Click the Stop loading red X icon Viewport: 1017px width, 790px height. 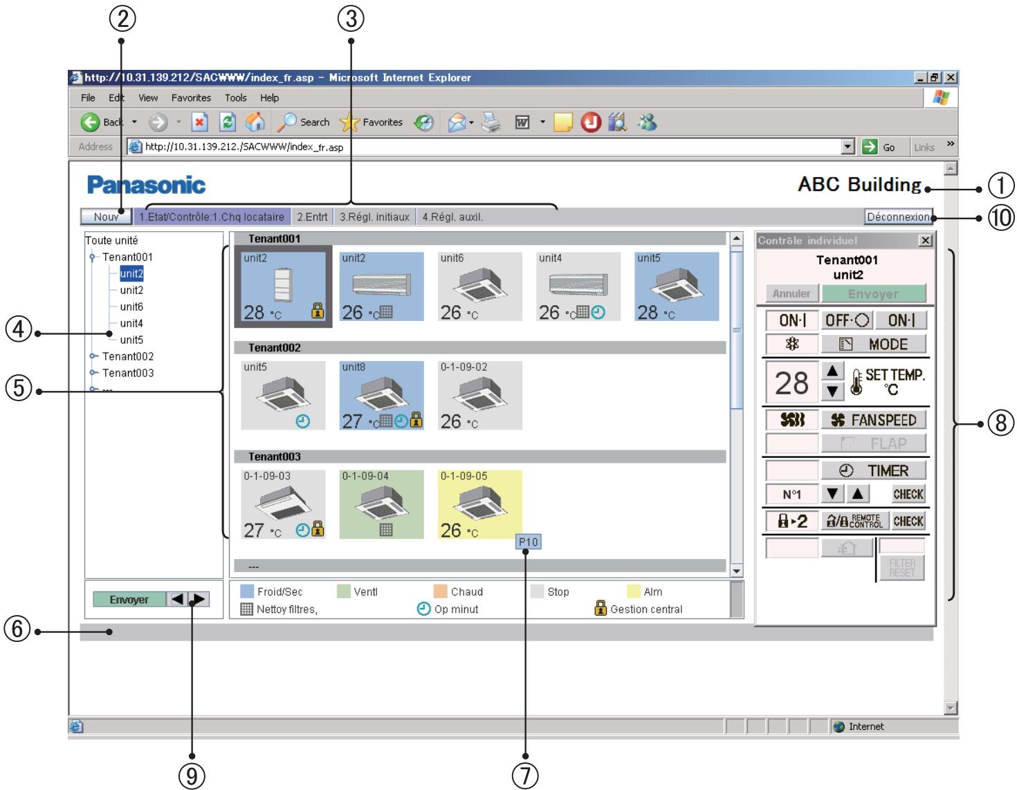pos(200,122)
